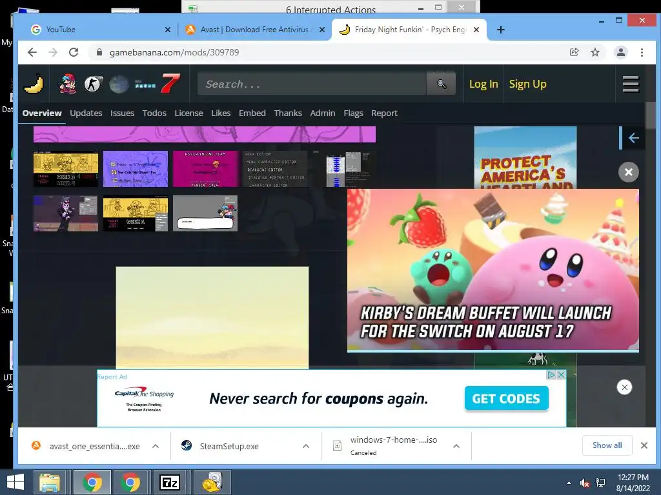The height and width of the screenshot is (495, 661).
Task: Click the GET CODES ad button
Action: (506, 398)
